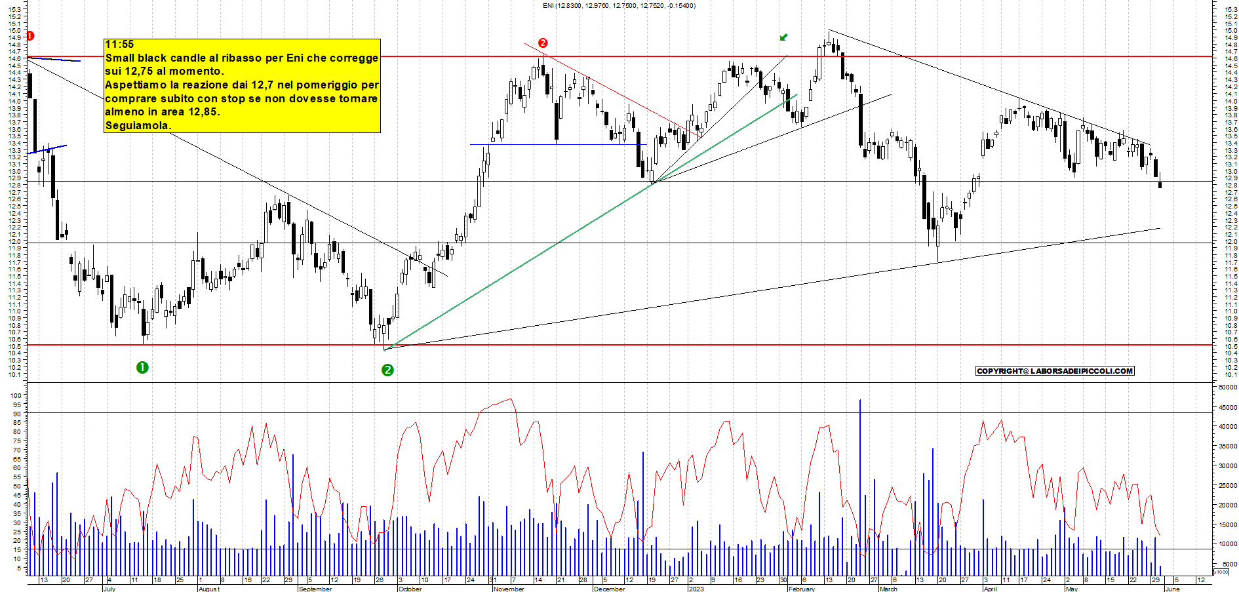Click the green circled 2 bottom marker
Screen dimensions: 1239x592
click(x=387, y=370)
